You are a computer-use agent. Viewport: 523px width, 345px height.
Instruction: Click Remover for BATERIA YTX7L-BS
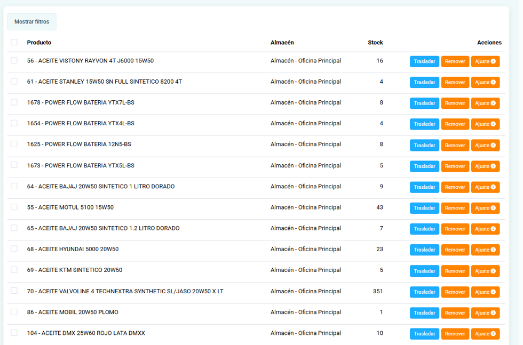(x=455, y=103)
